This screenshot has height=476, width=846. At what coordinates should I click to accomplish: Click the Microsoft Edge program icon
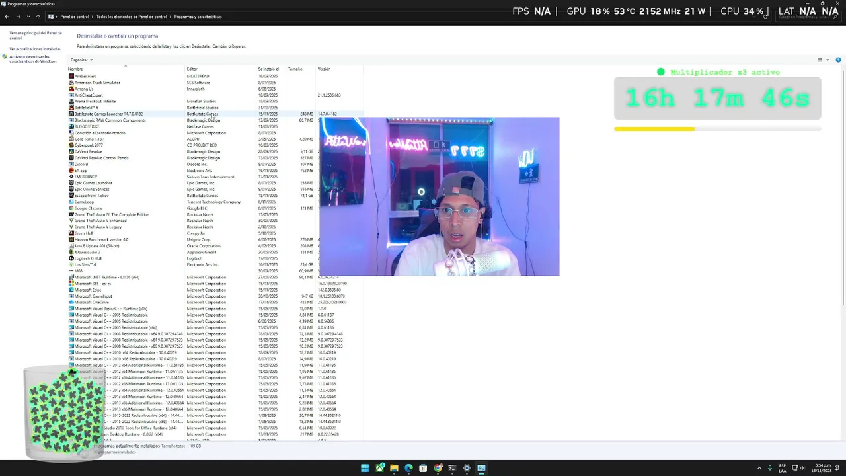[71, 290]
